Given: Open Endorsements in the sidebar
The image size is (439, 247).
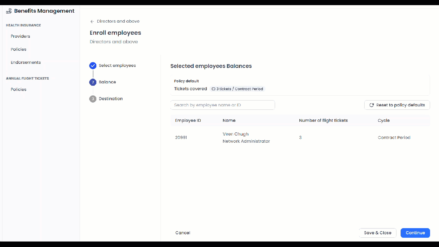Looking at the screenshot, I should click(x=26, y=62).
